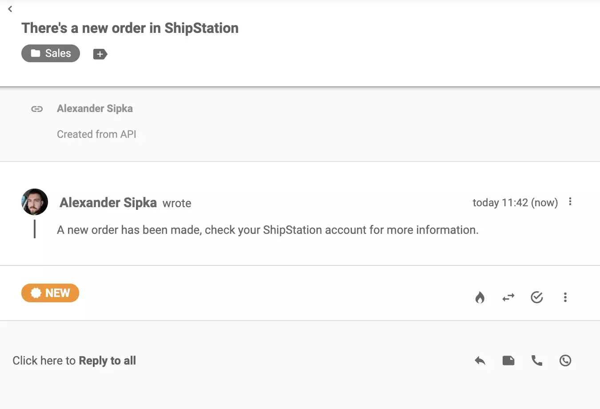Open the 'Created from API' entry

[x=96, y=134]
